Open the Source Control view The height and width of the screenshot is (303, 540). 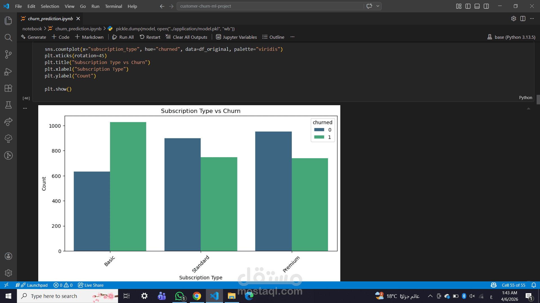click(8, 54)
